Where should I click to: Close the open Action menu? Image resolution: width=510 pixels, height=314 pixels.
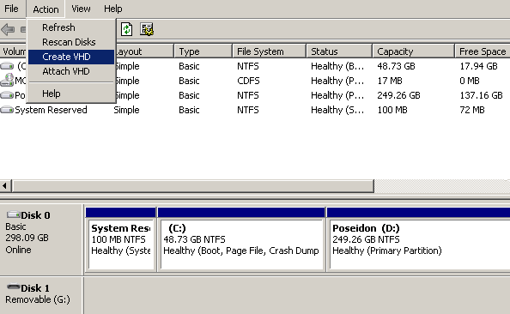click(46, 9)
